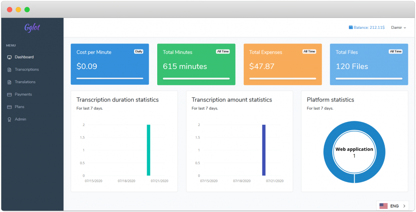Click the Plans card icon
This screenshot has width=416, height=212.
9,107
